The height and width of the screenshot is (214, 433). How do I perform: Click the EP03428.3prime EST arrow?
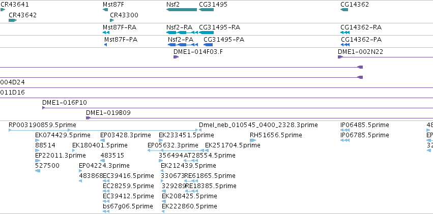pyautogui.click(x=102, y=140)
